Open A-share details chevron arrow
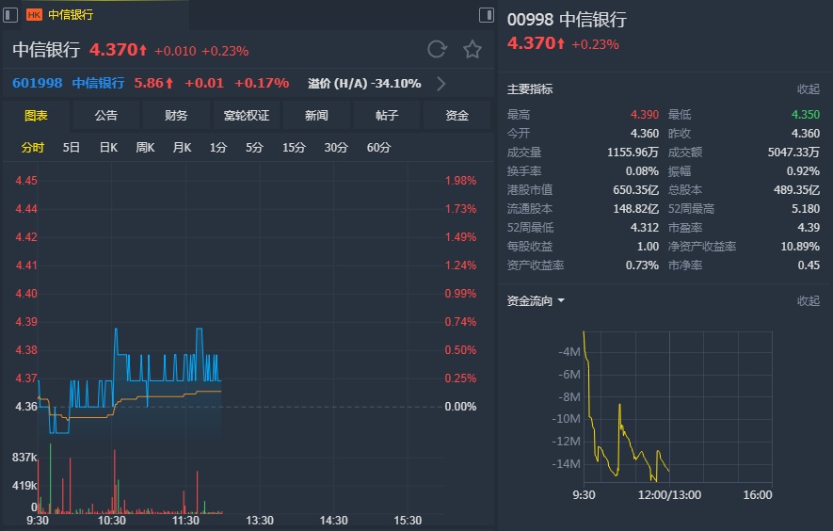Viewport: 833px width, 531px height. pos(441,84)
